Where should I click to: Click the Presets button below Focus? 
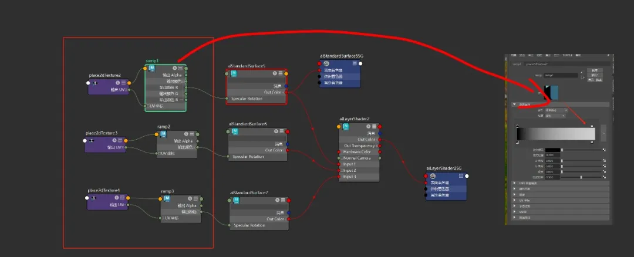(x=595, y=75)
